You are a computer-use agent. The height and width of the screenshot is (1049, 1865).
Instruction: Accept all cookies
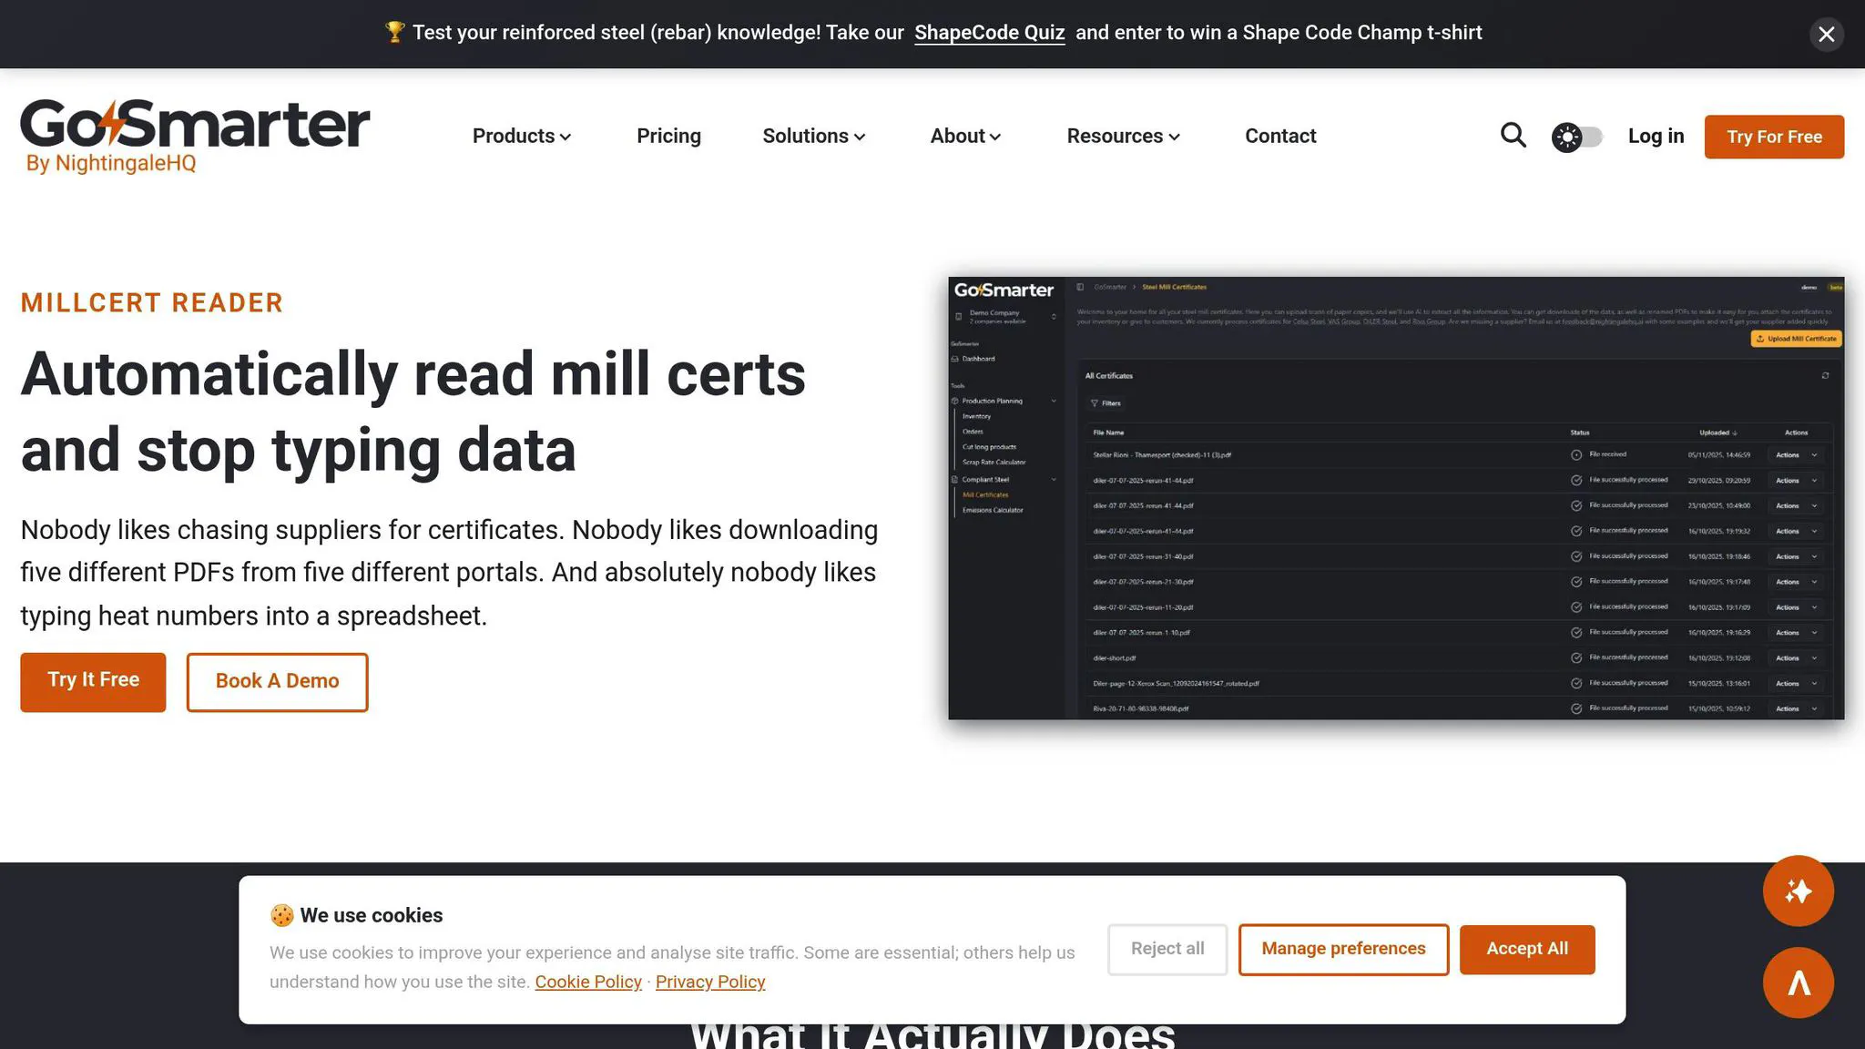pos(1527,948)
